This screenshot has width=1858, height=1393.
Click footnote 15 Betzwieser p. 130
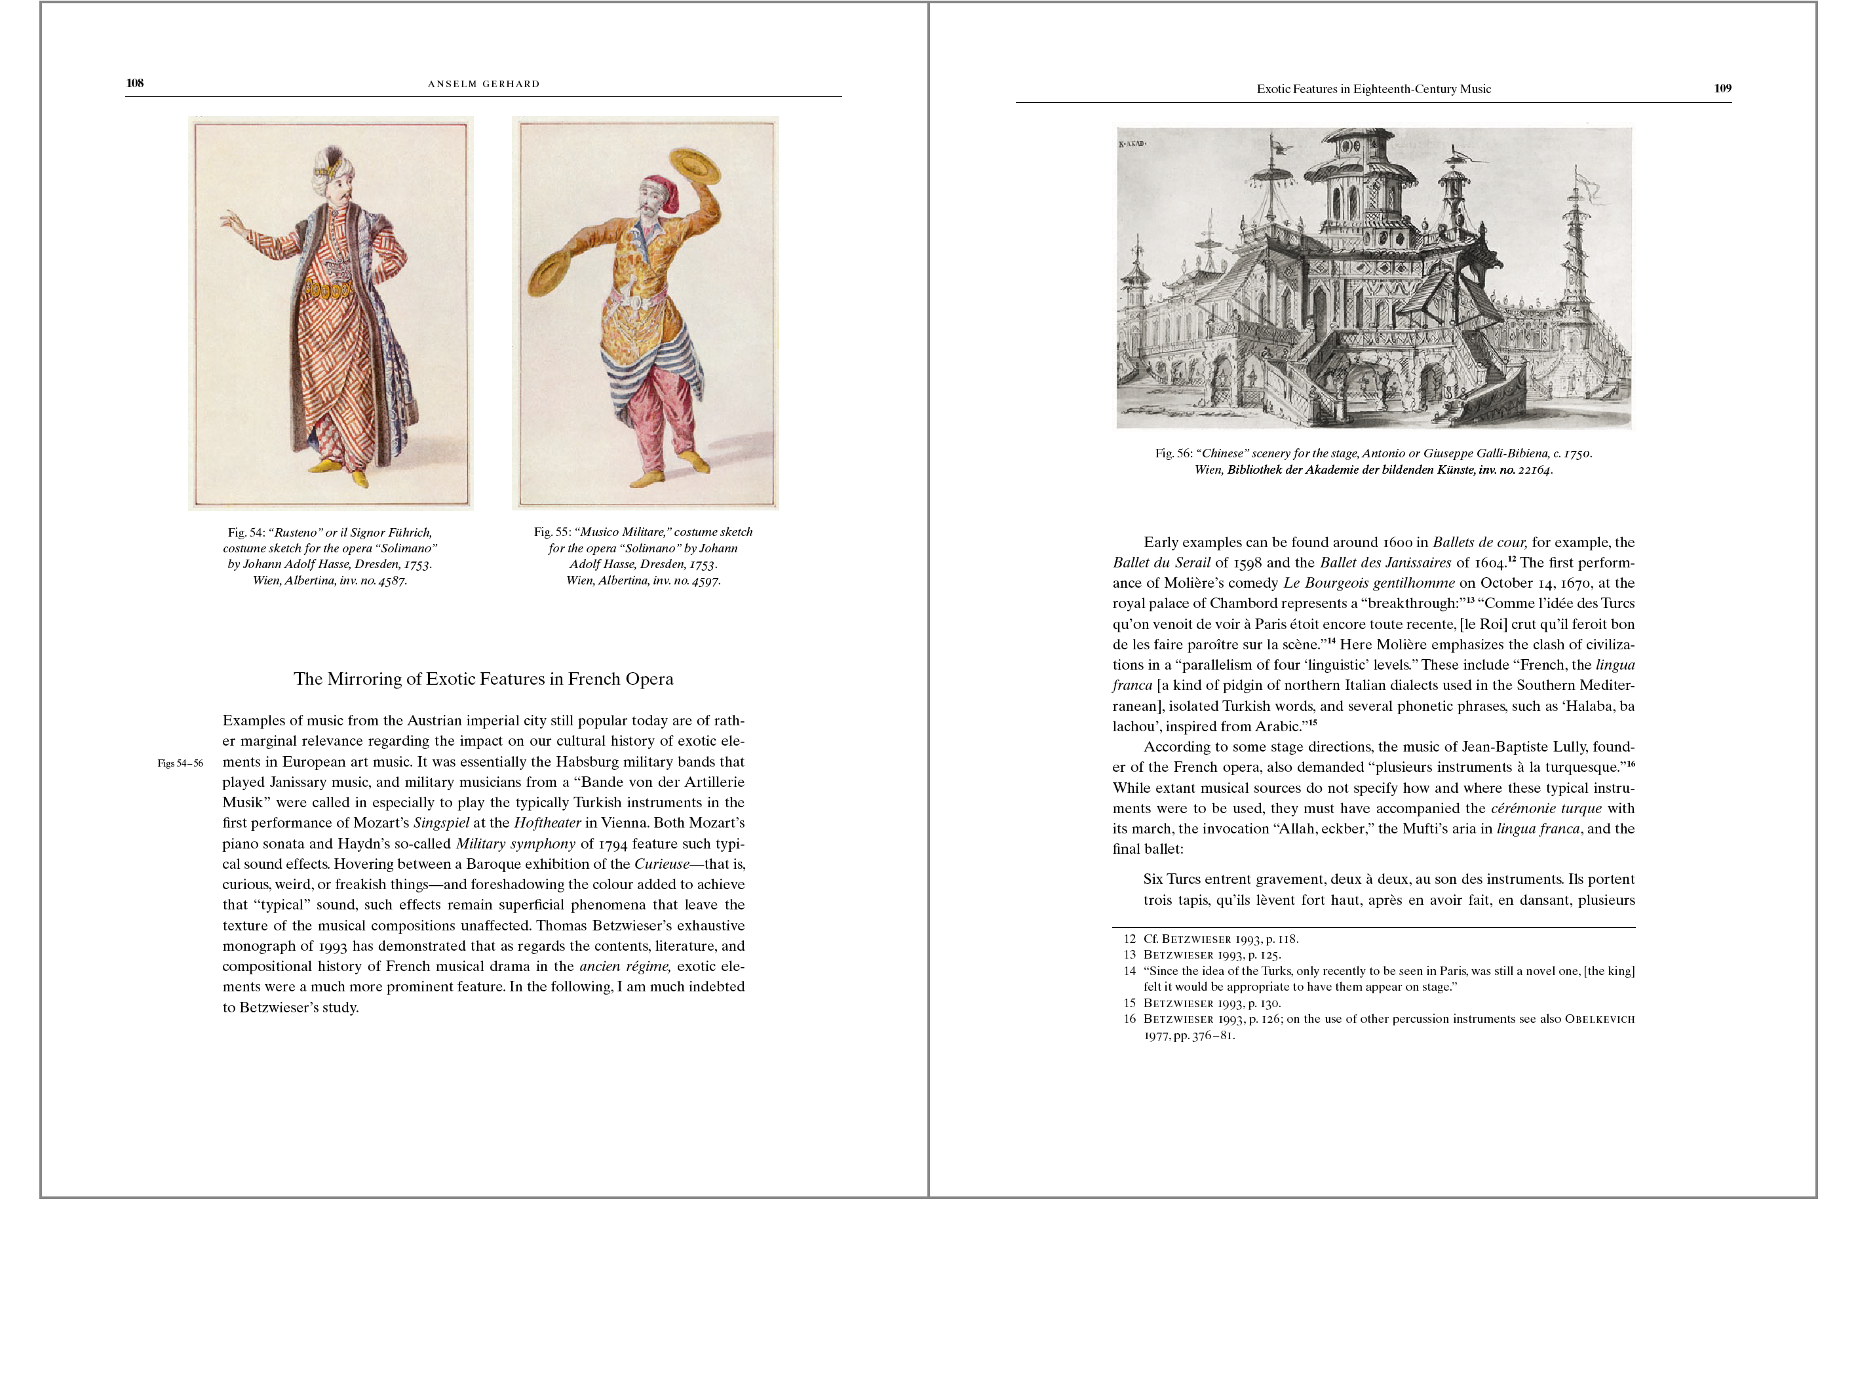point(1211,1002)
